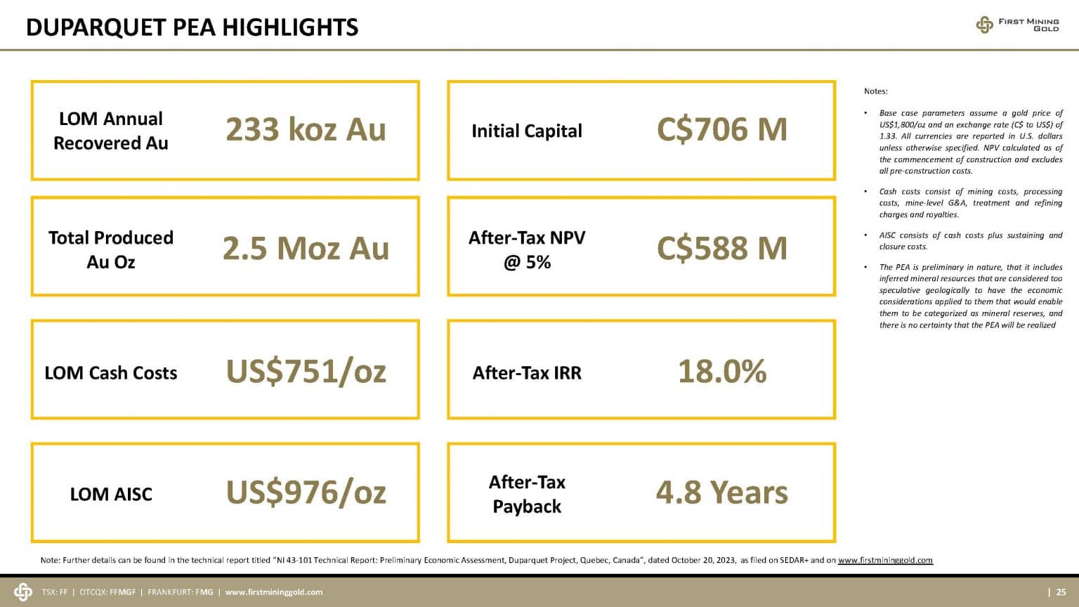Select the Total Produced Au Oz label
1079x607 pixels.
tap(111, 249)
